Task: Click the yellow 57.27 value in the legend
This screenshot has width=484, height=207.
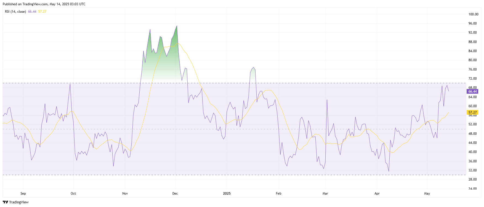Action: pyautogui.click(x=42, y=12)
